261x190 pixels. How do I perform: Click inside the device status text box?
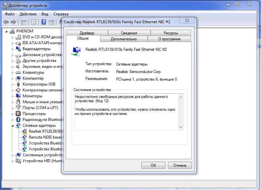pyautogui.click(x=126, y=112)
